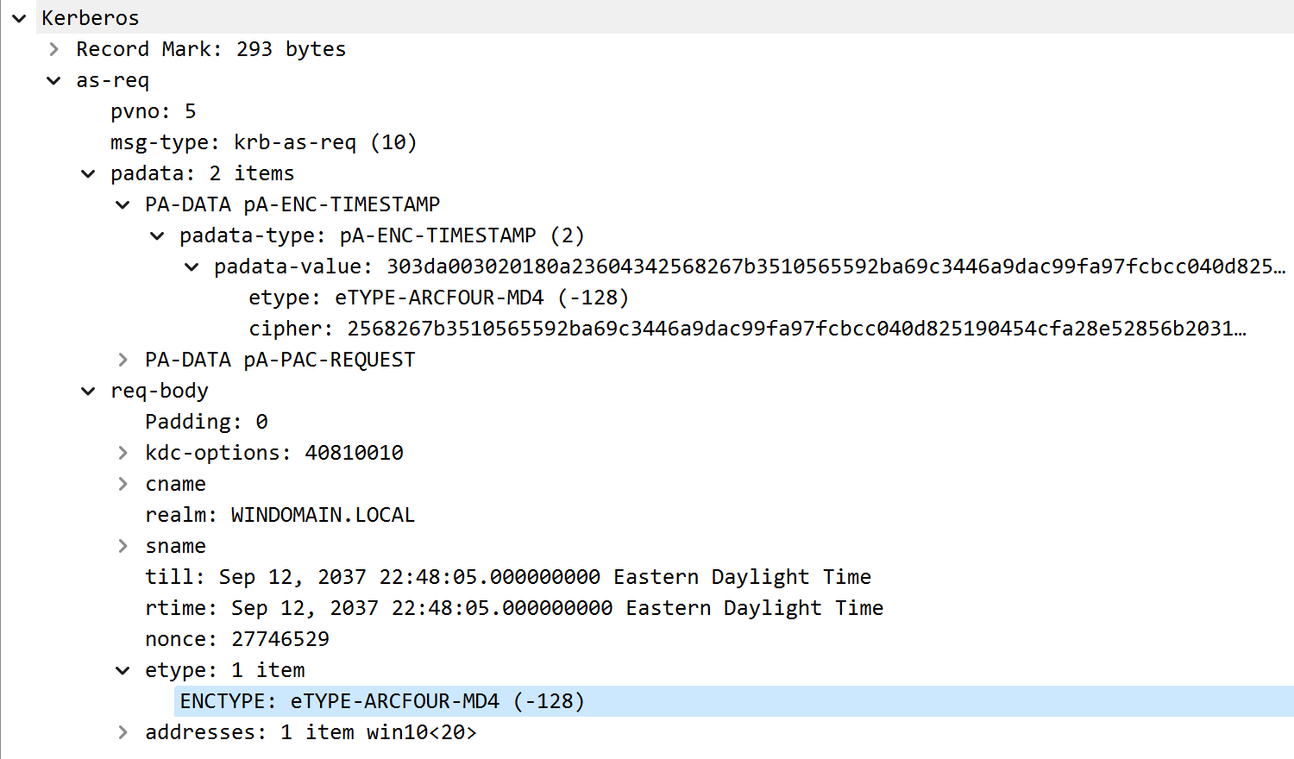This screenshot has width=1294, height=759.
Task: Collapse the etype 1 item node
Action: 122,670
